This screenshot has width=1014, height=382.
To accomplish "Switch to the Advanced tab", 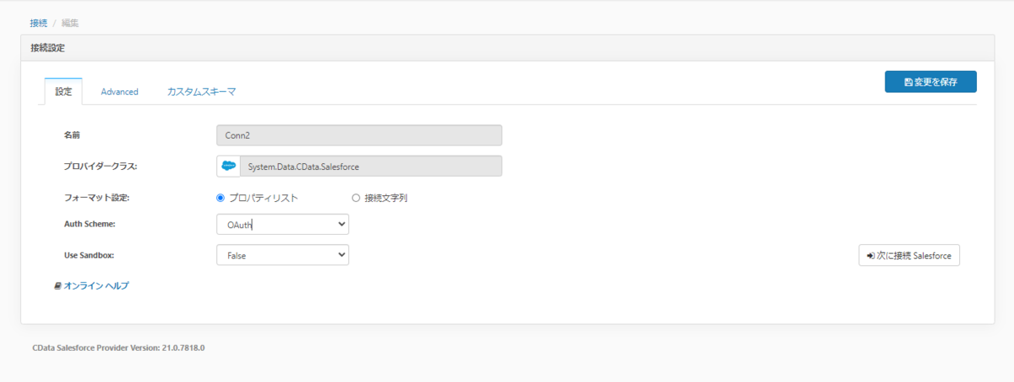I will coord(119,91).
